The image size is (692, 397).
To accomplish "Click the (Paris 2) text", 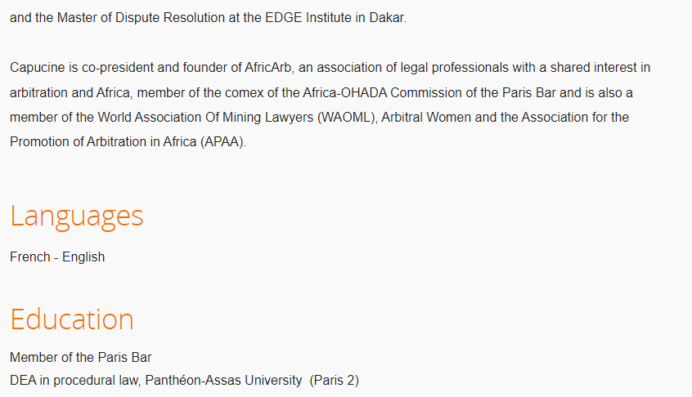I will tap(334, 381).
